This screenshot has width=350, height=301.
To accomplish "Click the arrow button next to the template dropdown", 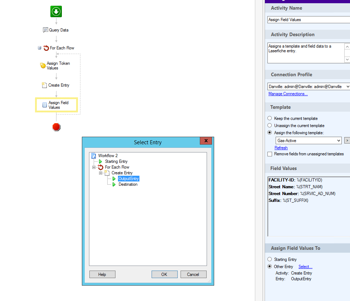I will [347, 140].
